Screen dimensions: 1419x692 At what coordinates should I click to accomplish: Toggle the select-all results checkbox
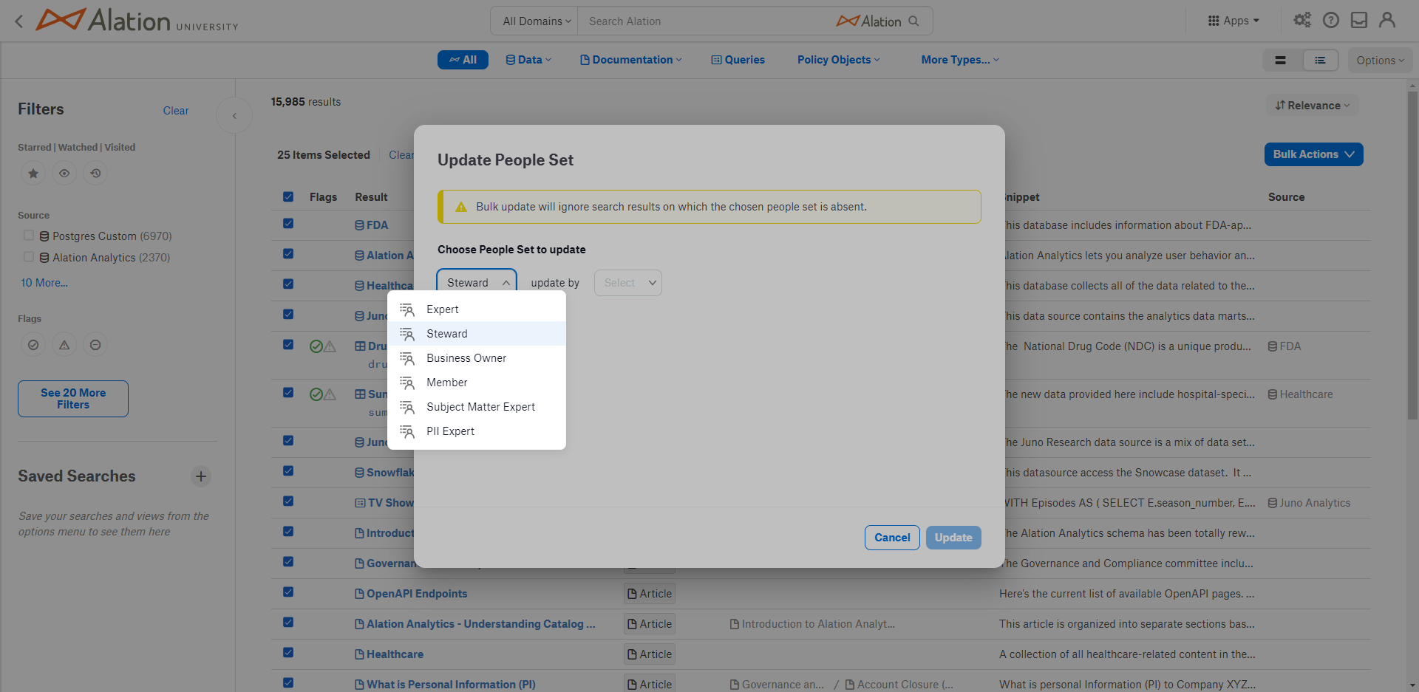coord(288,196)
